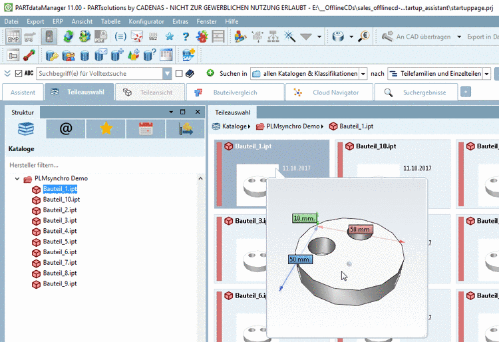This screenshot has width=499, height=342.
Task: Click the database with users icon
Action: click(x=68, y=55)
